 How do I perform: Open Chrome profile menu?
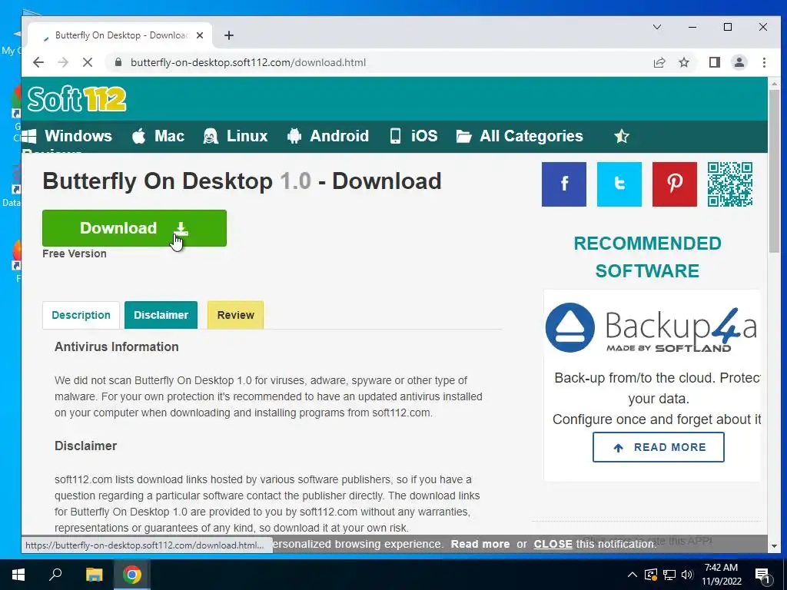tap(739, 62)
